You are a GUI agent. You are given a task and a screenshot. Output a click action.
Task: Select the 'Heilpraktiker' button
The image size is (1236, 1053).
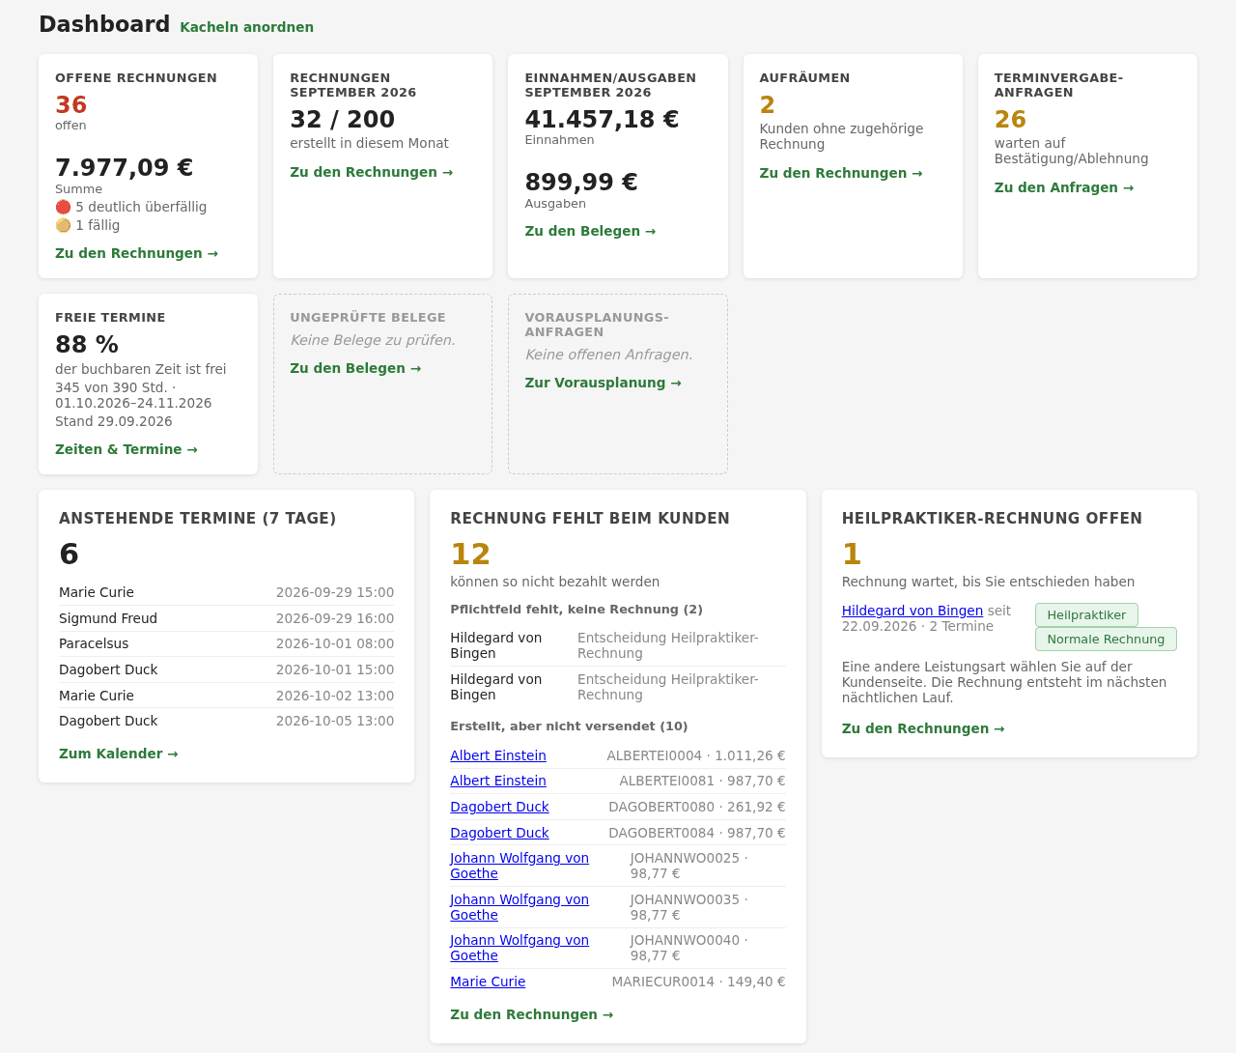[x=1086, y=614]
